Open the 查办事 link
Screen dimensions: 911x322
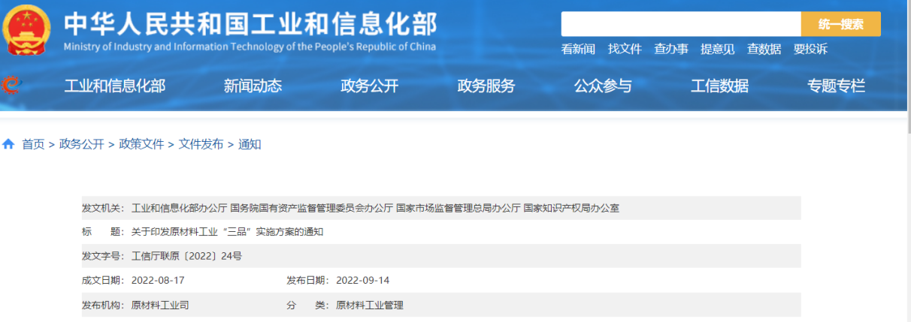[x=671, y=49]
